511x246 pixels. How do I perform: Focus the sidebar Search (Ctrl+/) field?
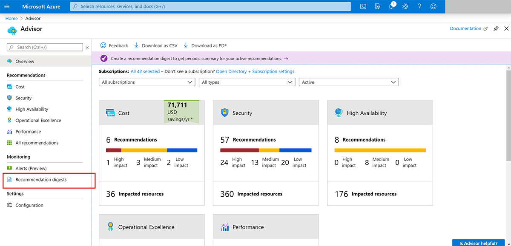pyautogui.click(x=45, y=47)
